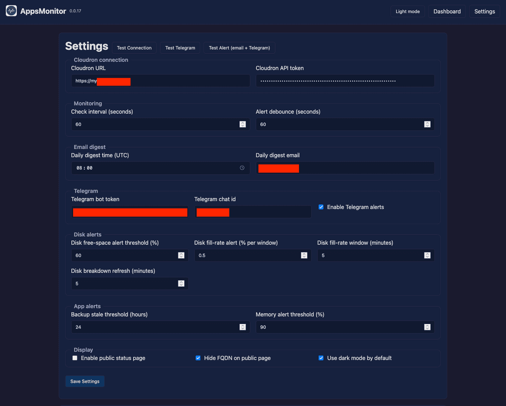The image size is (506, 406).
Task: Click the AppsMonitor title text
Action: 43,11
